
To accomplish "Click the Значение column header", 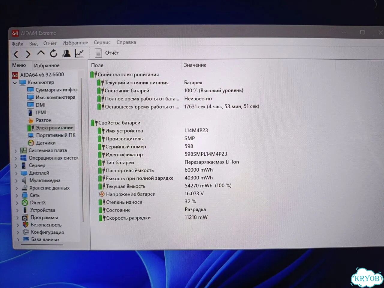I will point(195,65).
